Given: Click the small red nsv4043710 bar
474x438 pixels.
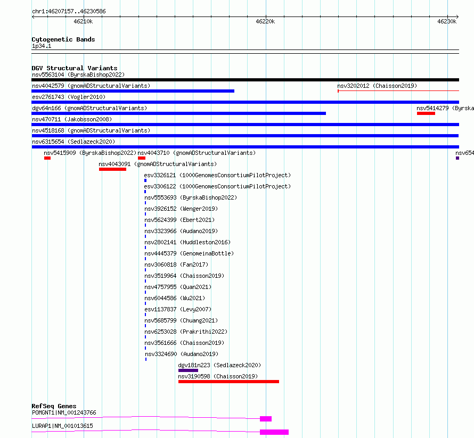Looking at the screenshot, I should (x=142, y=158).
